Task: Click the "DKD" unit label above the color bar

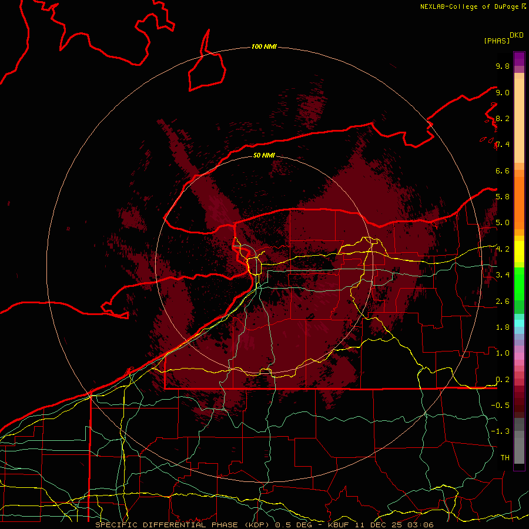Action: coord(517,35)
